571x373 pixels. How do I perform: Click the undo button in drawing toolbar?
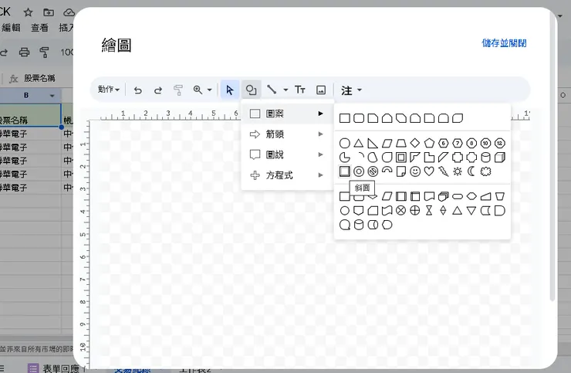tap(137, 90)
